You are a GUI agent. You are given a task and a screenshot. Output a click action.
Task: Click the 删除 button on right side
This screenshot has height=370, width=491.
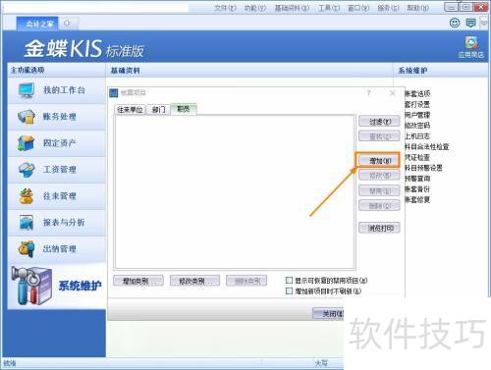coord(379,206)
